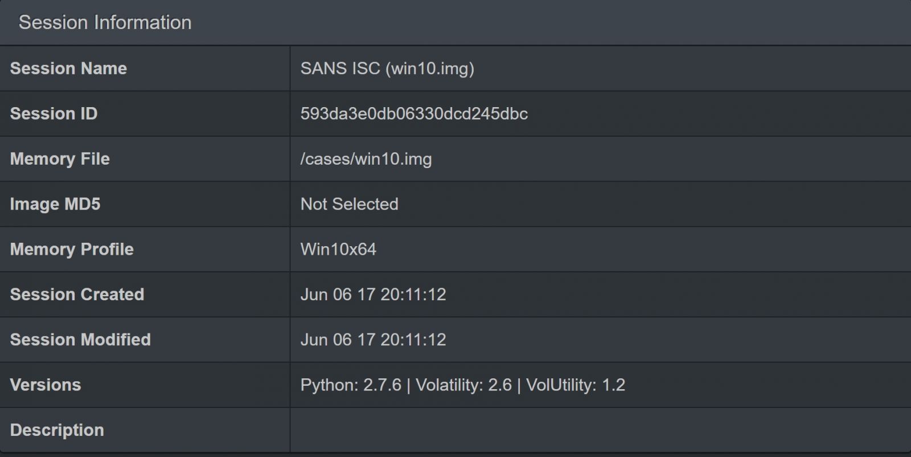Select the Memory Profile label
The width and height of the screenshot is (911, 457).
pyautogui.click(x=72, y=249)
